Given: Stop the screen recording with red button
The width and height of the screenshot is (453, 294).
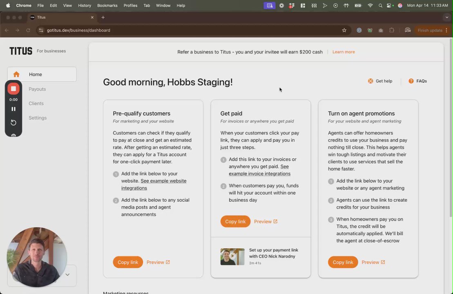Looking at the screenshot, I should [x=13, y=89].
